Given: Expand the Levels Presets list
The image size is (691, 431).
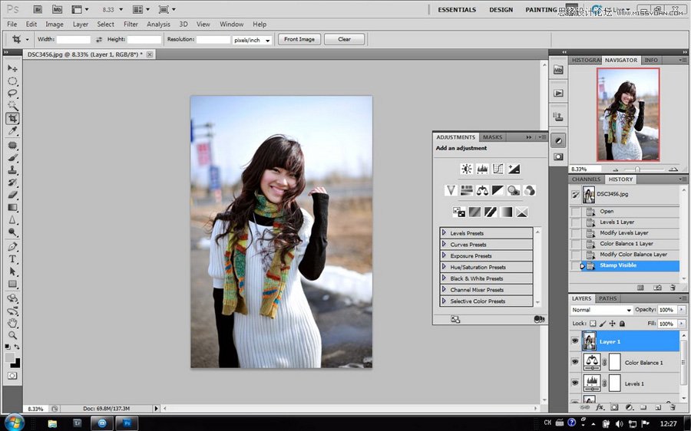Looking at the screenshot, I should click(x=445, y=233).
